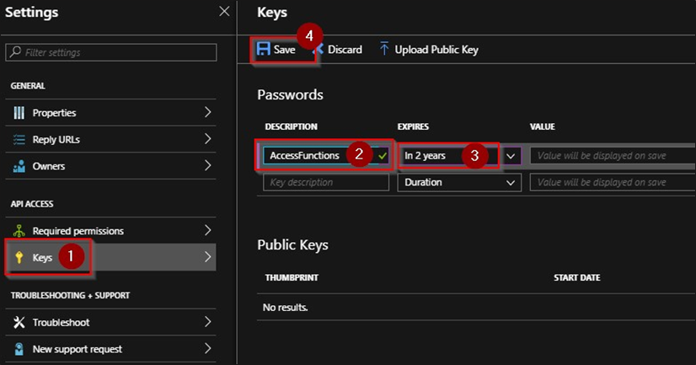Screen dimensions: 696x365
Task: Click the yellow Keys icon
Action: (x=19, y=258)
